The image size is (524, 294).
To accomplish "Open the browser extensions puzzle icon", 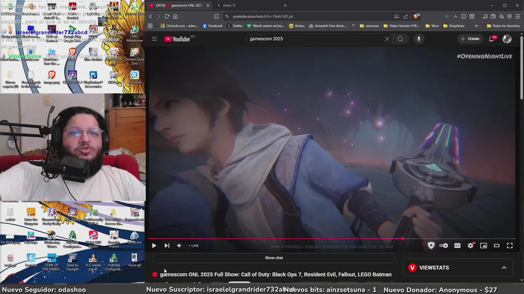I will 463,16.
